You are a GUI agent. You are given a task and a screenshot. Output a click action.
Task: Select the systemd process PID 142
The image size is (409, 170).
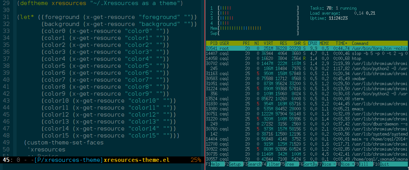pyautogui.click(x=307, y=134)
